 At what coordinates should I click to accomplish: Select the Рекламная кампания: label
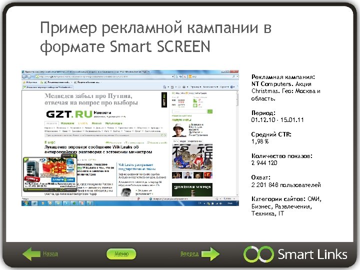click(283, 77)
